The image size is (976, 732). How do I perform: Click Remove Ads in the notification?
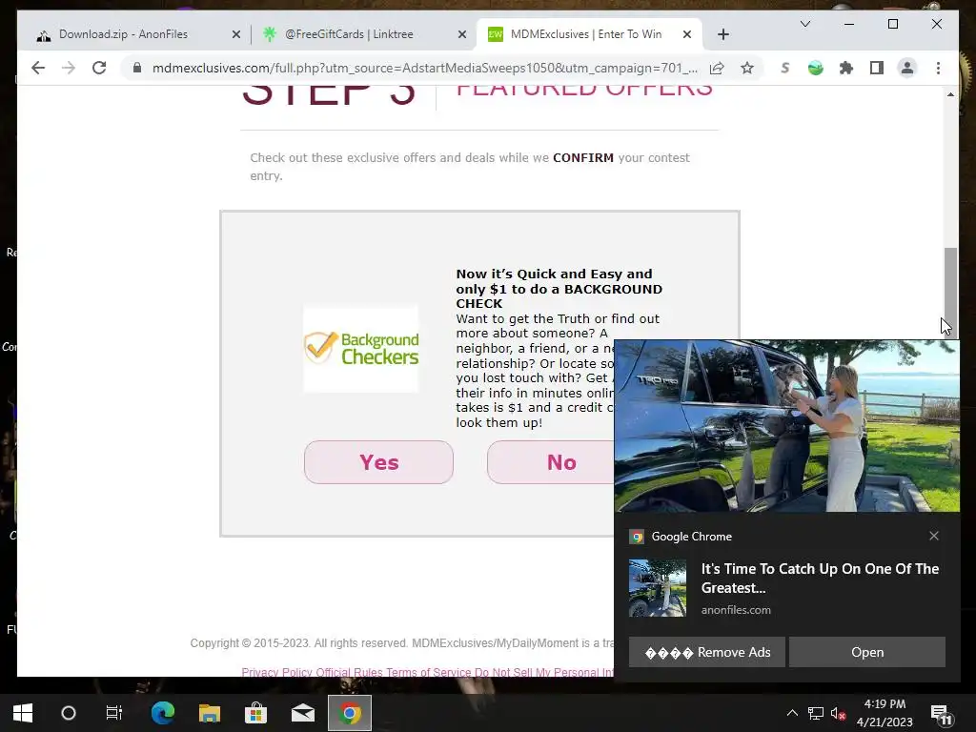pos(707,652)
